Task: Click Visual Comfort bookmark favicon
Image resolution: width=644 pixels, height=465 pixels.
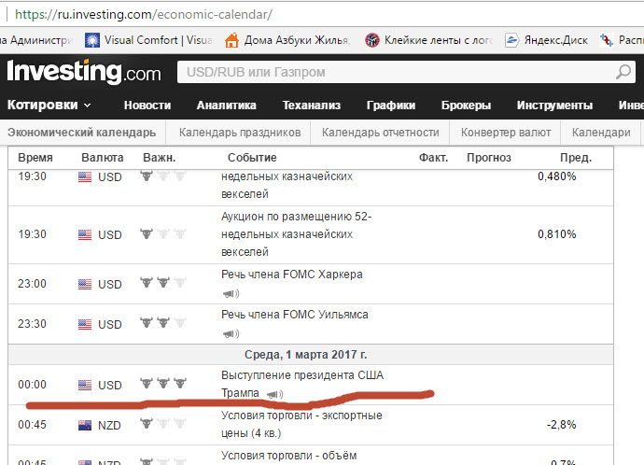Action: (92, 40)
